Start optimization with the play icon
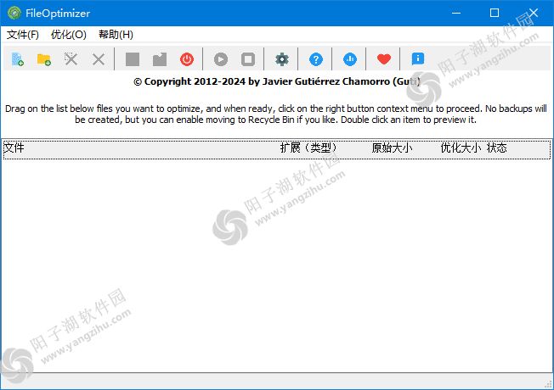Viewport: 554px width, 390px height. 221,59
